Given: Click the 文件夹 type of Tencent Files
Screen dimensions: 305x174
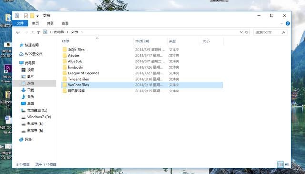Looking at the screenshot, I should coord(174,79).
